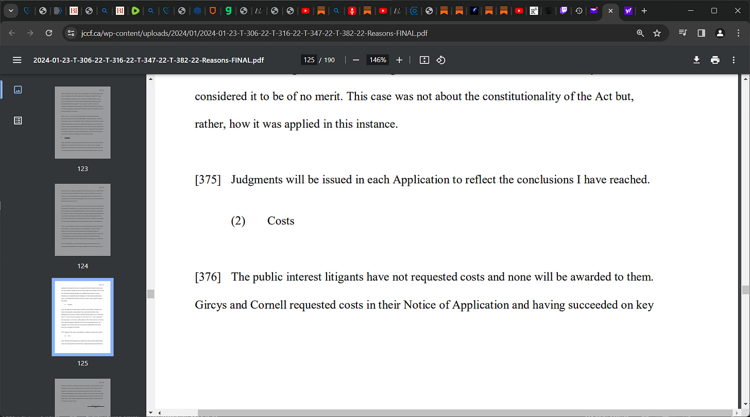
Task: Toggle the PDF sidebar with hamburger menu
Action: (x=17, y=60)
